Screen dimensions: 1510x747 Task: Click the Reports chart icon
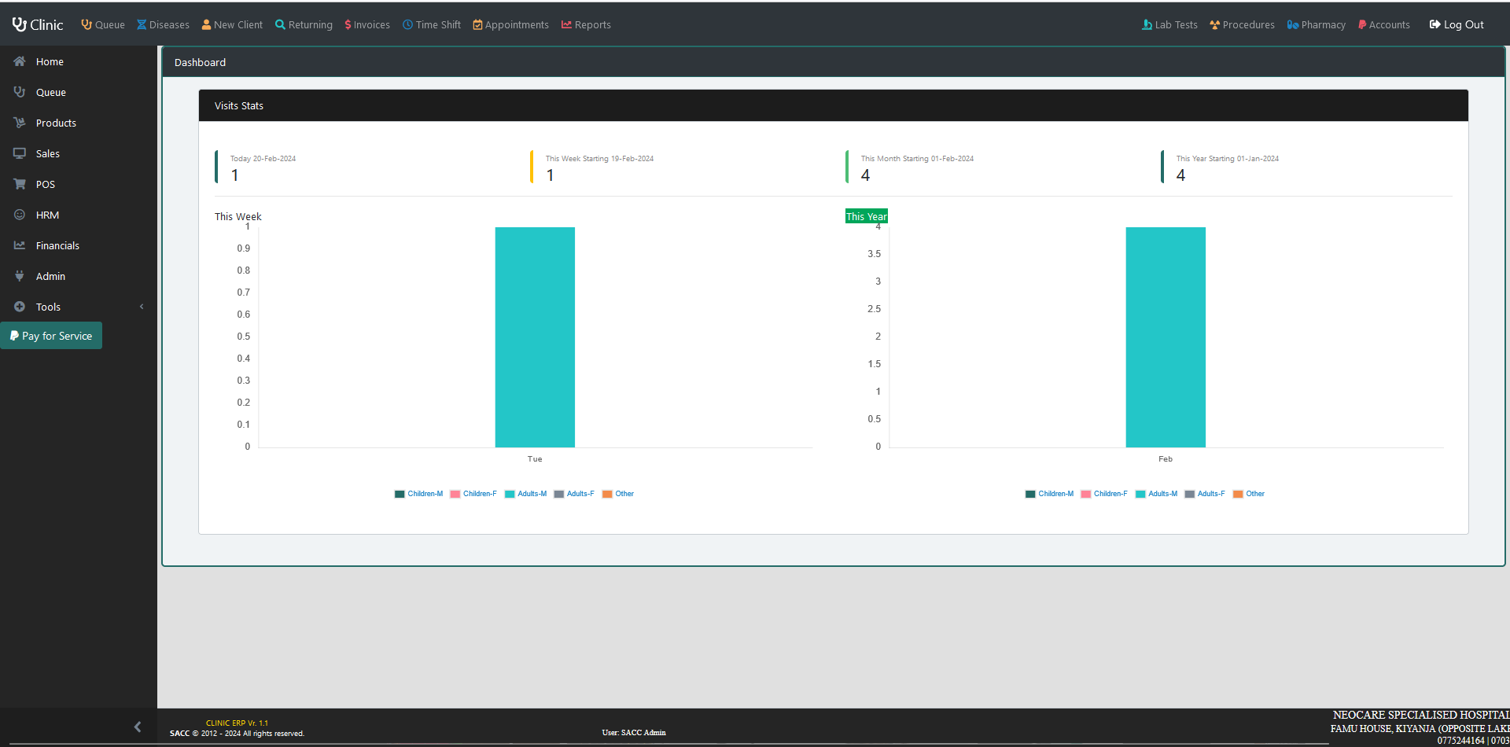[x=566, y=24]
